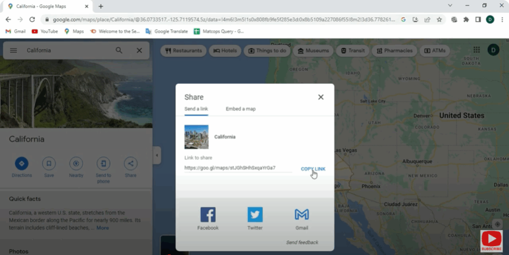Open Matcops Query bookmark

[219, 31]
